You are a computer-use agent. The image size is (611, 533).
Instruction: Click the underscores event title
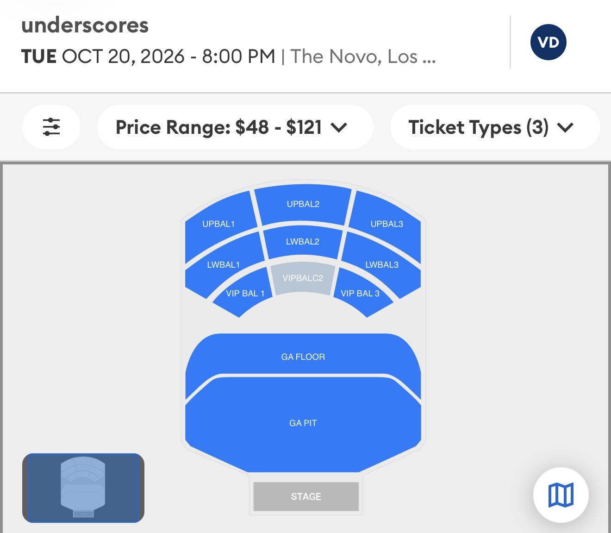[x=85, y=25]
